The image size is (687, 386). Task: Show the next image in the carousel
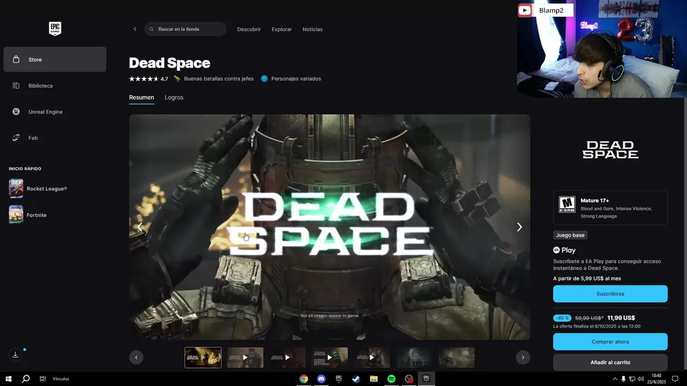tap(519, 227)
